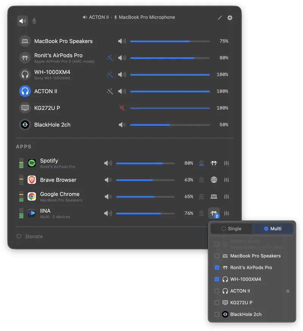Mute Google Chrome app audio

tap(108, 197)
